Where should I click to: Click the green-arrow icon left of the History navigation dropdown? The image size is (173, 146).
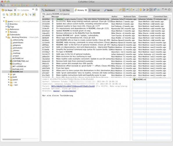coord(127,10)
